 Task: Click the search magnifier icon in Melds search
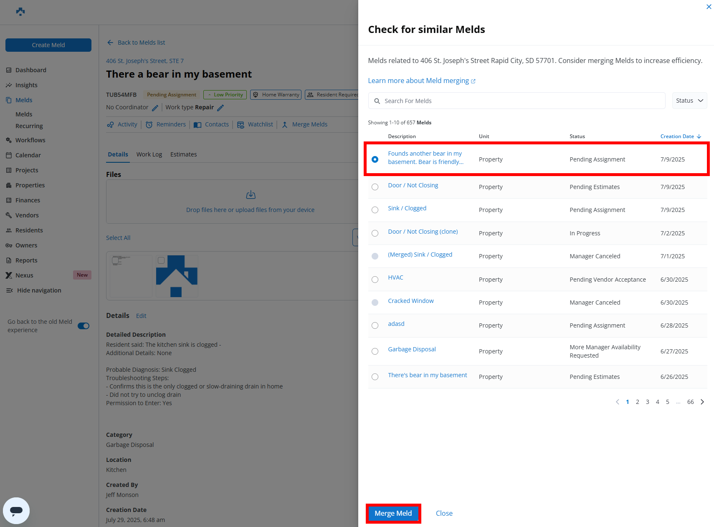point(377,101)
